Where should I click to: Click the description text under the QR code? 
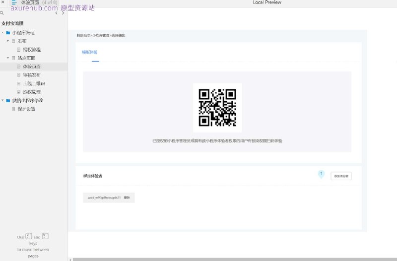pyautogui.click(x=217, y=141)
